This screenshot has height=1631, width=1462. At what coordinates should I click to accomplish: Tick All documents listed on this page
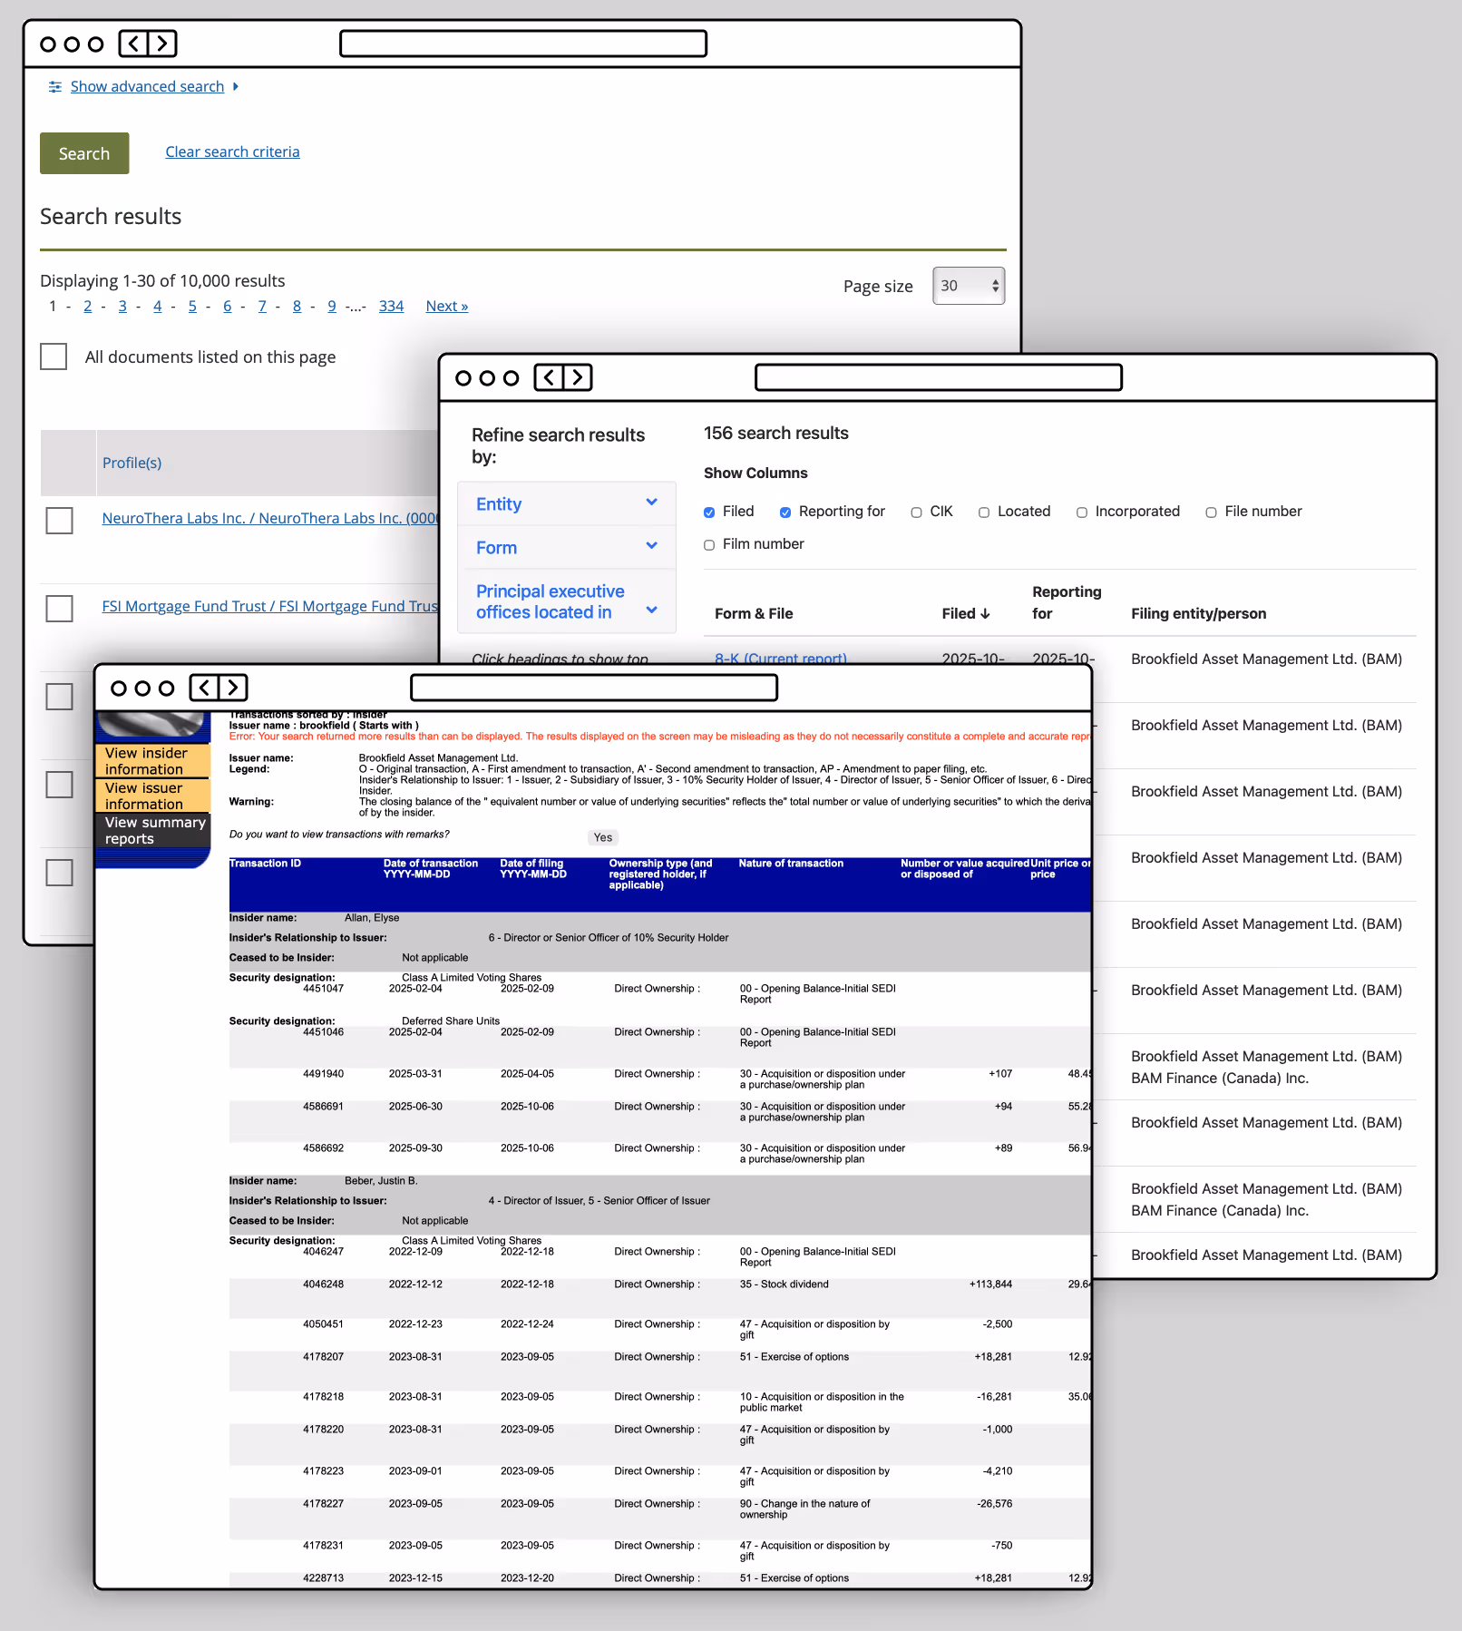coord(54,356)
